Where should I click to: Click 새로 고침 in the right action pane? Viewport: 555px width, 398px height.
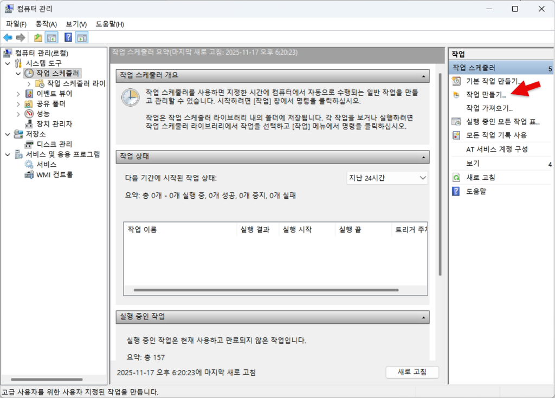click(x=480, y=178)
